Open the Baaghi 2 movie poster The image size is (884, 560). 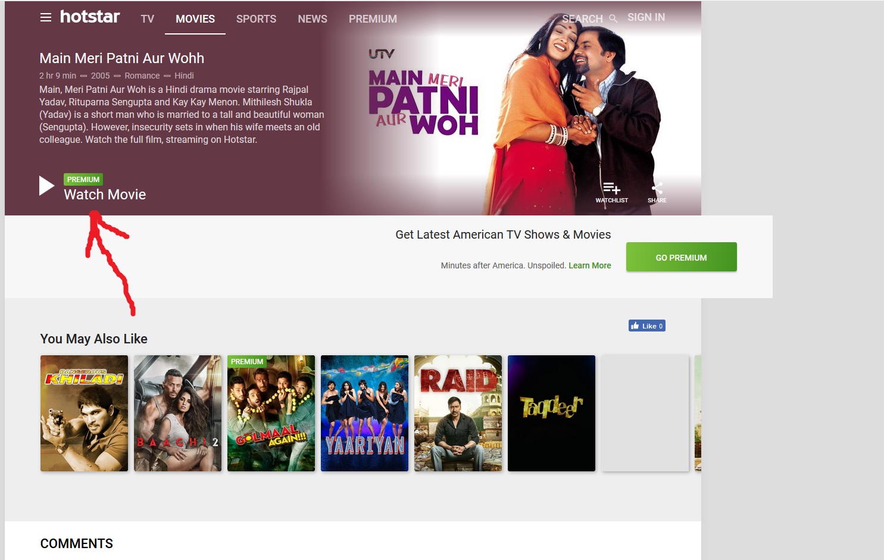(177, 413)
